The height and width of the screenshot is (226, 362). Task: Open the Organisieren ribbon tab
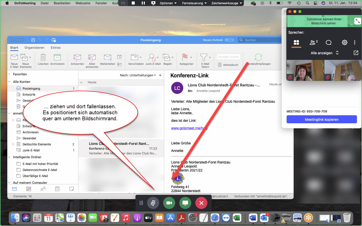(34, 47)
